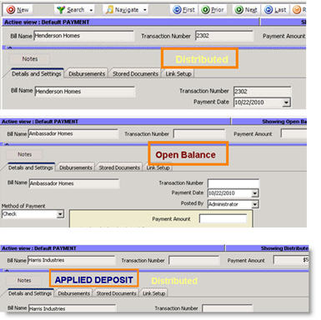Click top Bill Name field showing Henderson Homes
The image size is (321, 320).
(x=83, y=36)
